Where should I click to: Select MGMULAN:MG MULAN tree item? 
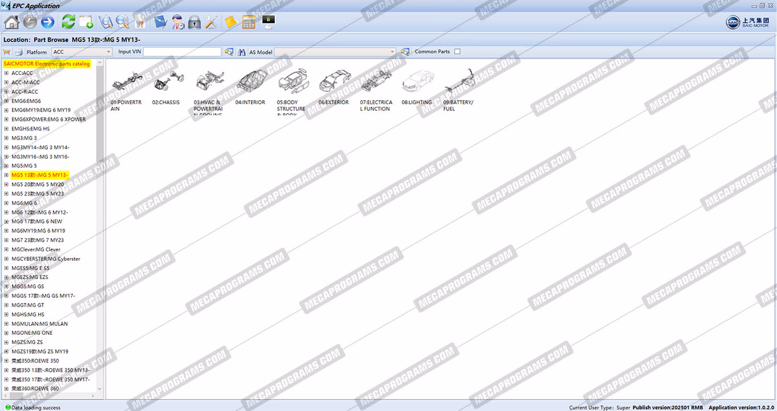39,323
